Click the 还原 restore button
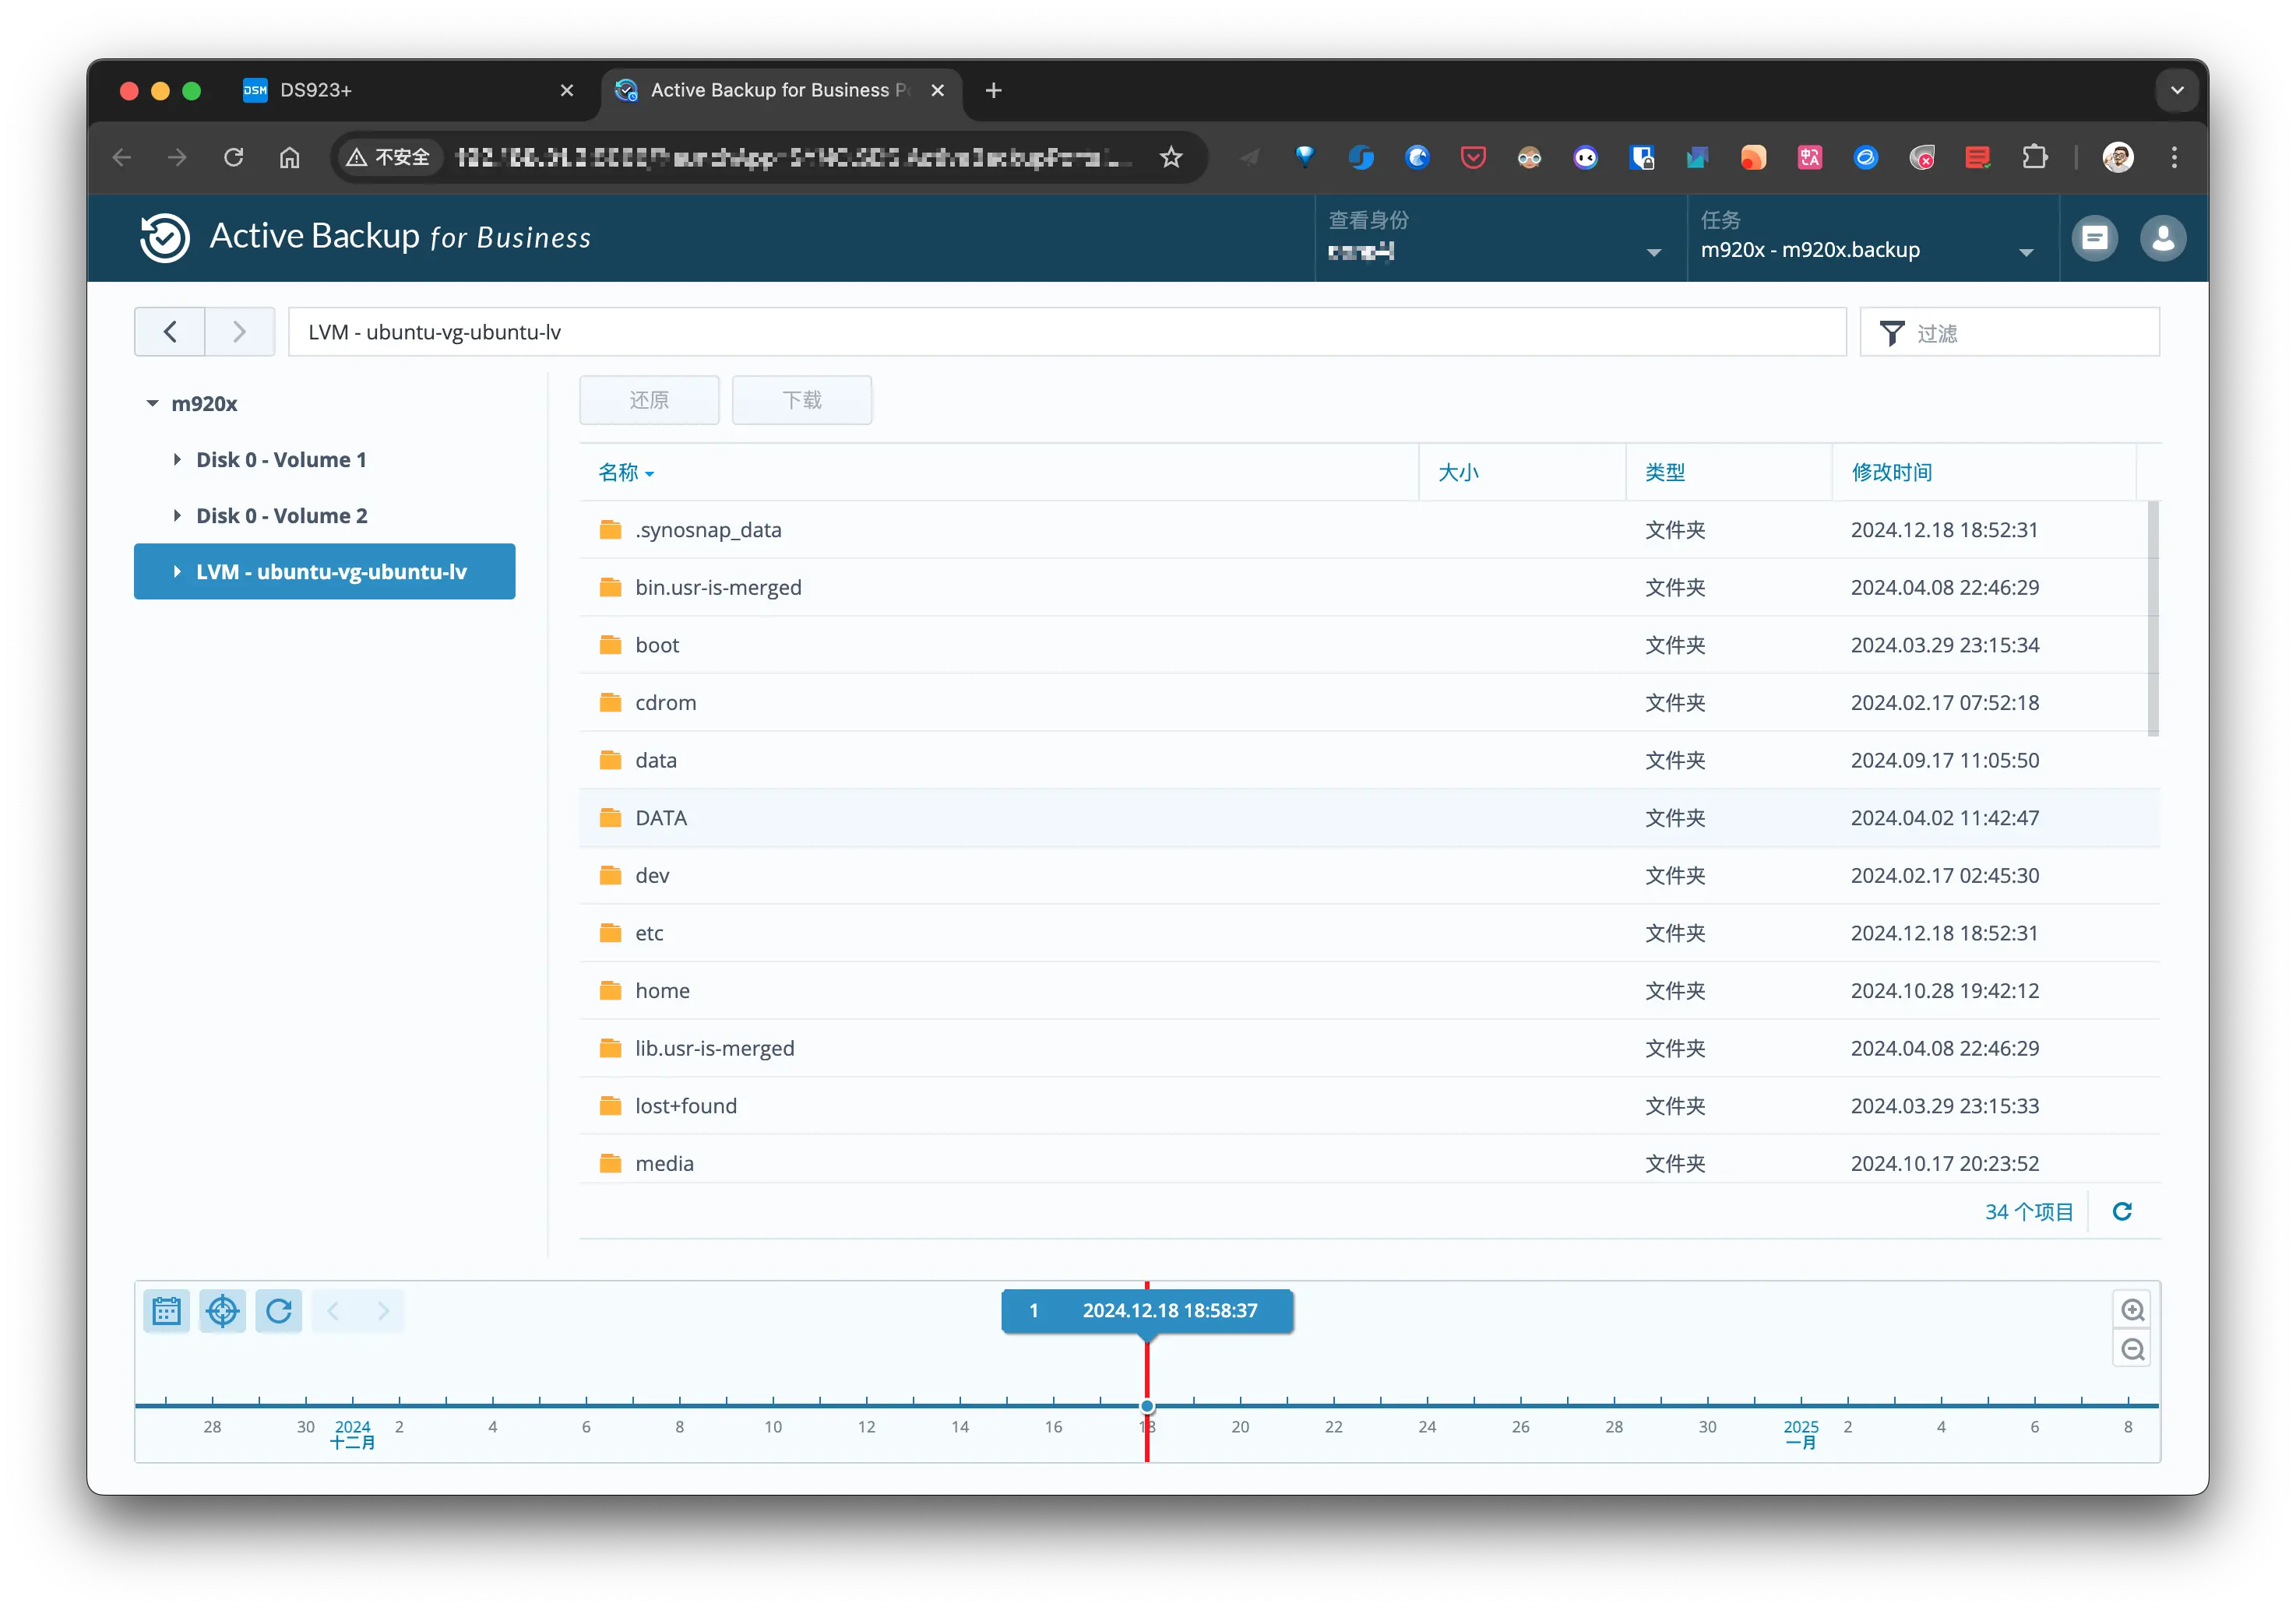The height and width of the screenshot is (1610, 2296). point(649,399)
